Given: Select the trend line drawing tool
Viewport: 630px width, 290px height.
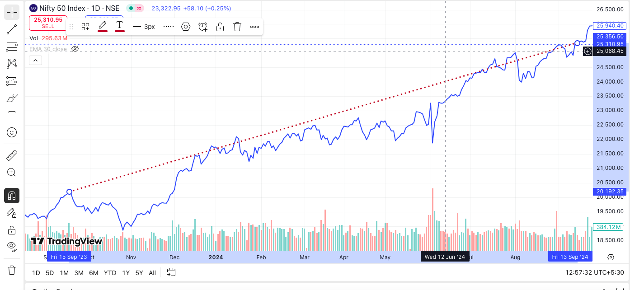Looking at the screenshot, I should coord(12,29).
